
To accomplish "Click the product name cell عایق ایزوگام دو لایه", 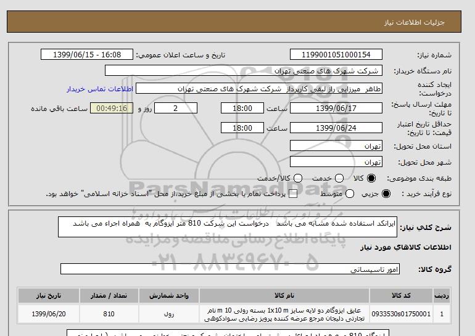I will pos(284,314).
